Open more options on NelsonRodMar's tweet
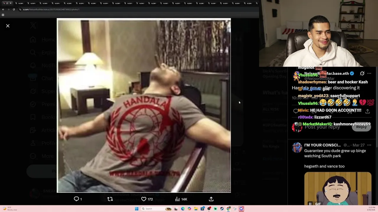Screen dimensions: 378x212 coord(369,73)
